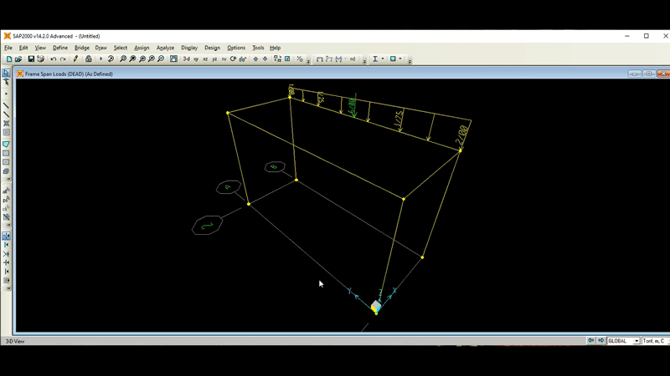Click the Run Analysis play icon

pyautogui.click(x=100, y=59)
